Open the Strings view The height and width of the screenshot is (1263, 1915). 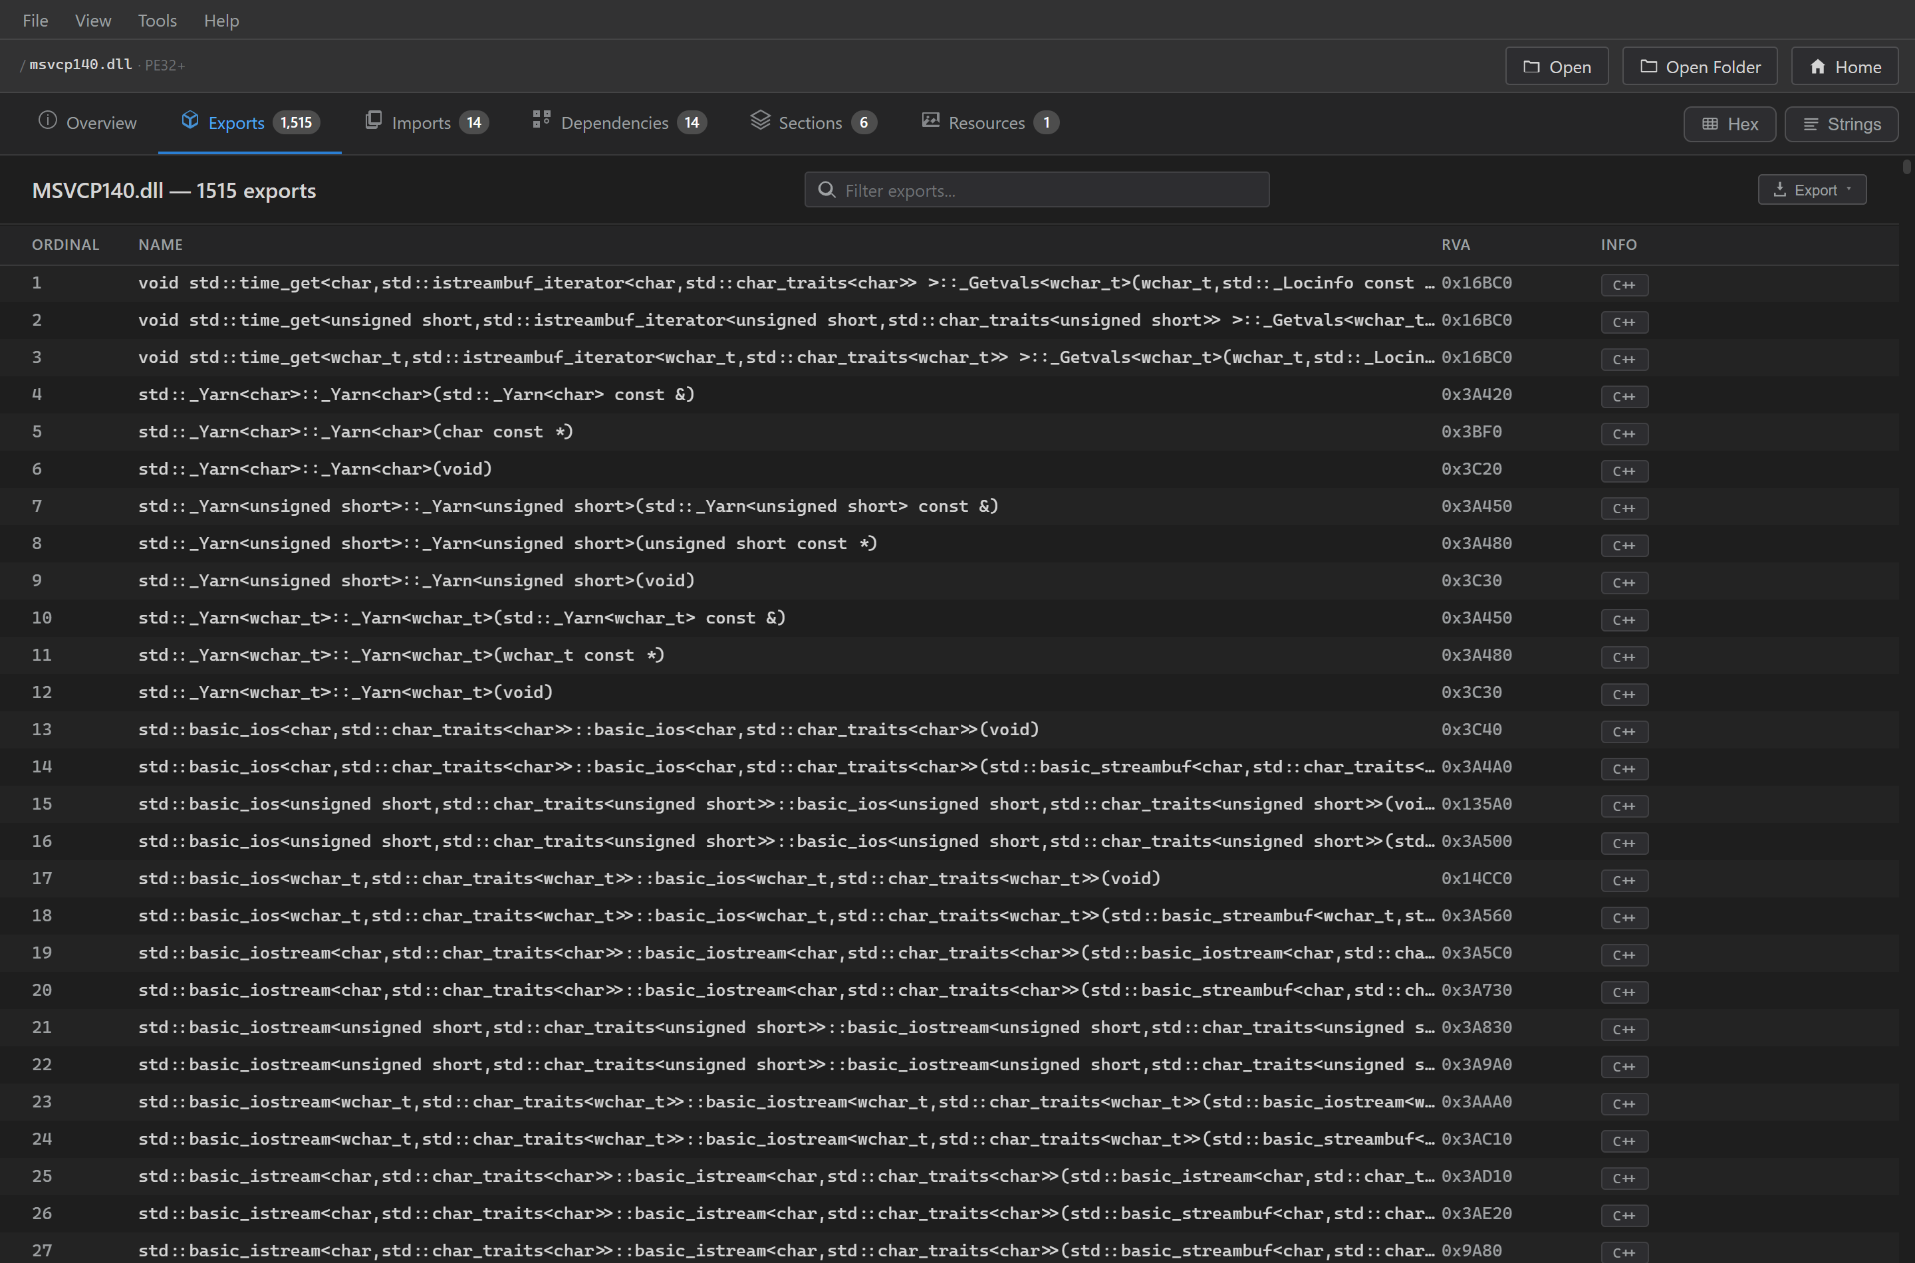click(x=1841, y=124)
